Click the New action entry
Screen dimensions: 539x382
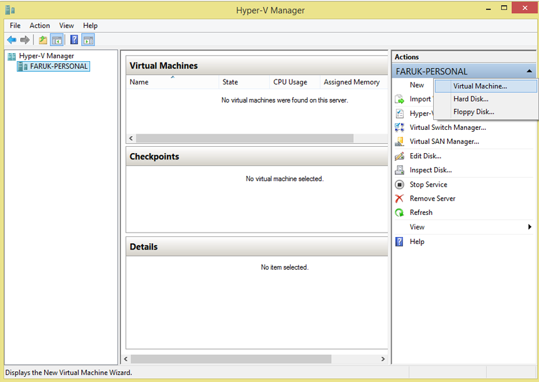point(417,85)
